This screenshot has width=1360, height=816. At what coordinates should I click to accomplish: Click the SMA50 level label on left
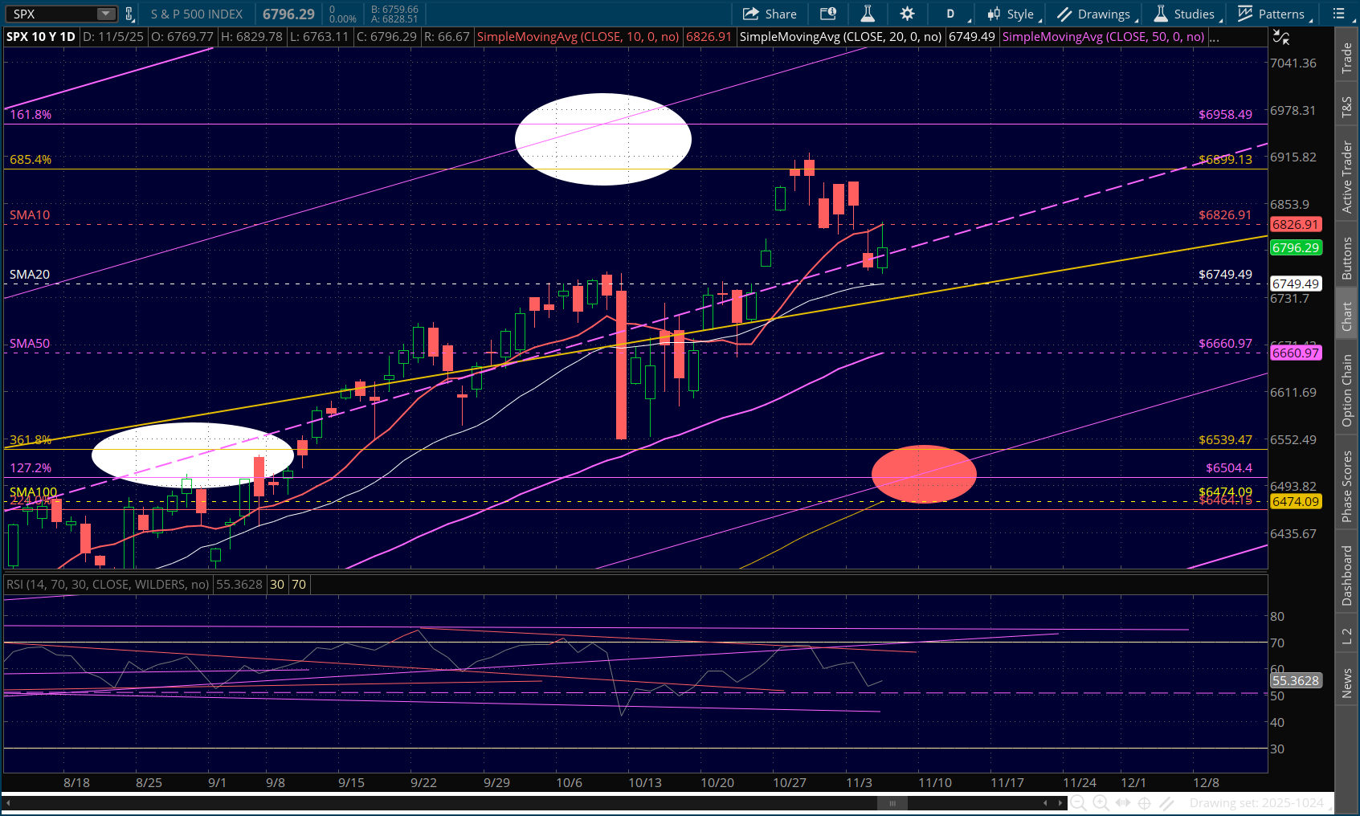tap(30, 344)
